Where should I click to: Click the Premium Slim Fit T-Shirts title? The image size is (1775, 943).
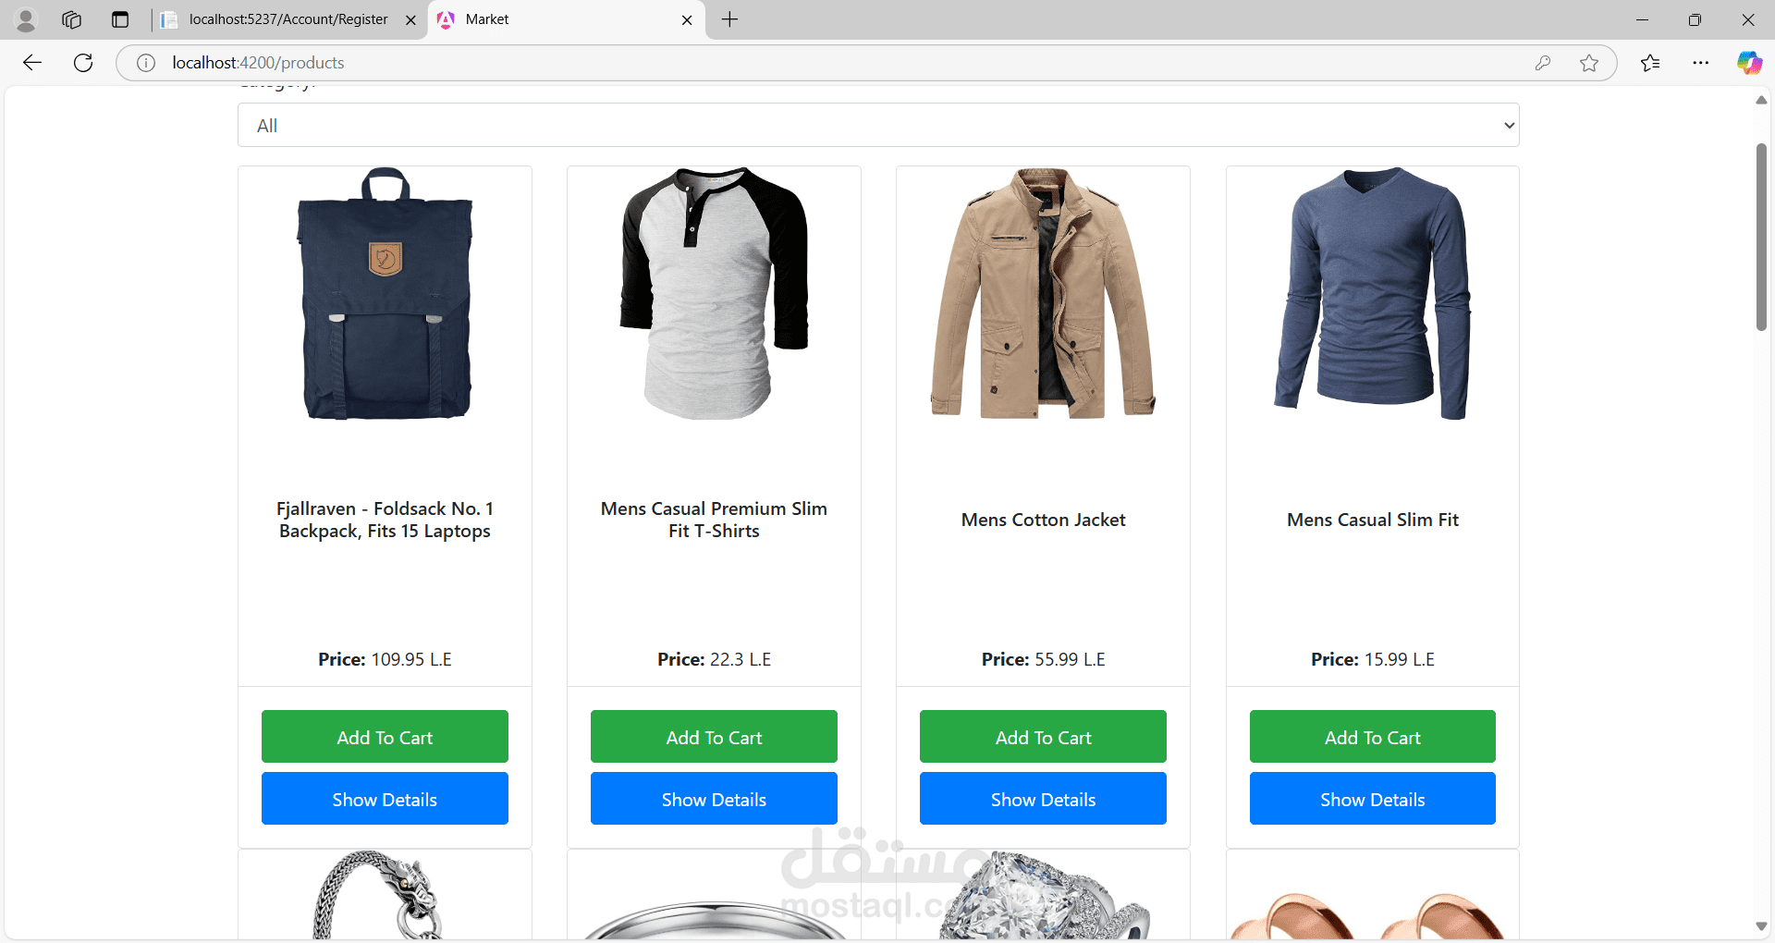714,520
